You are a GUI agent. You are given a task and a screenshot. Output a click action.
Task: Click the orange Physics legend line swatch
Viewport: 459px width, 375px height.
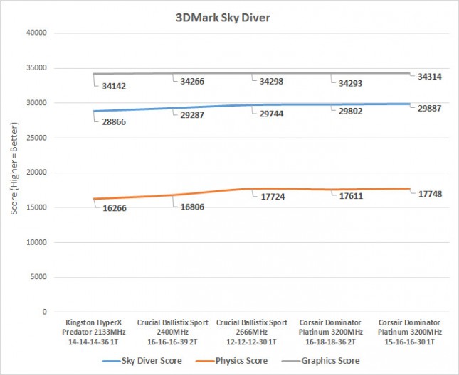[205, 362]
